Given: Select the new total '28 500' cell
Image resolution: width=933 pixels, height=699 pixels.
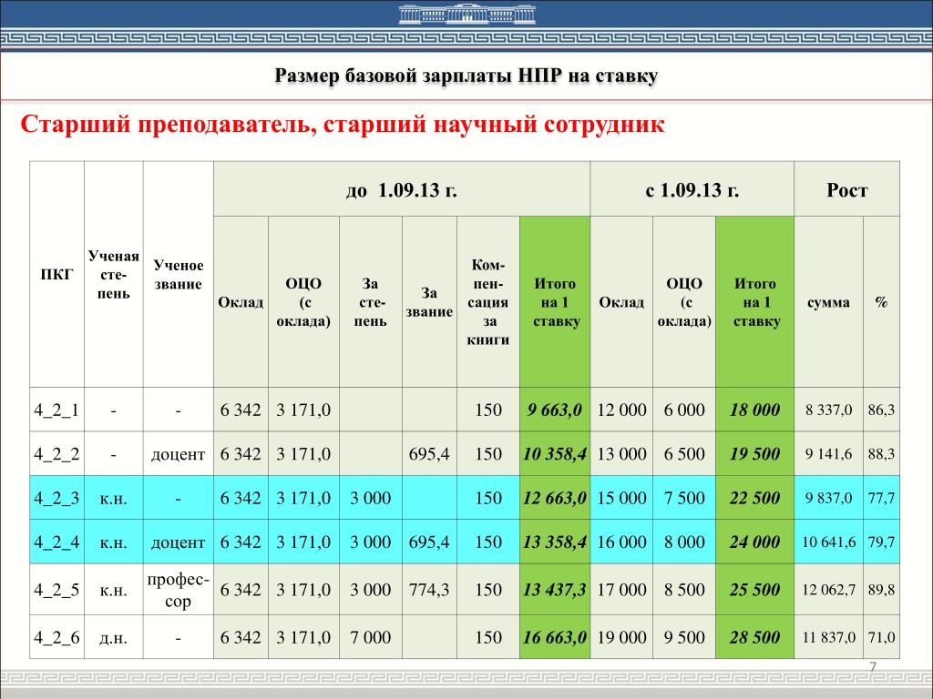Looking at the screenshot, I should 754,637.
